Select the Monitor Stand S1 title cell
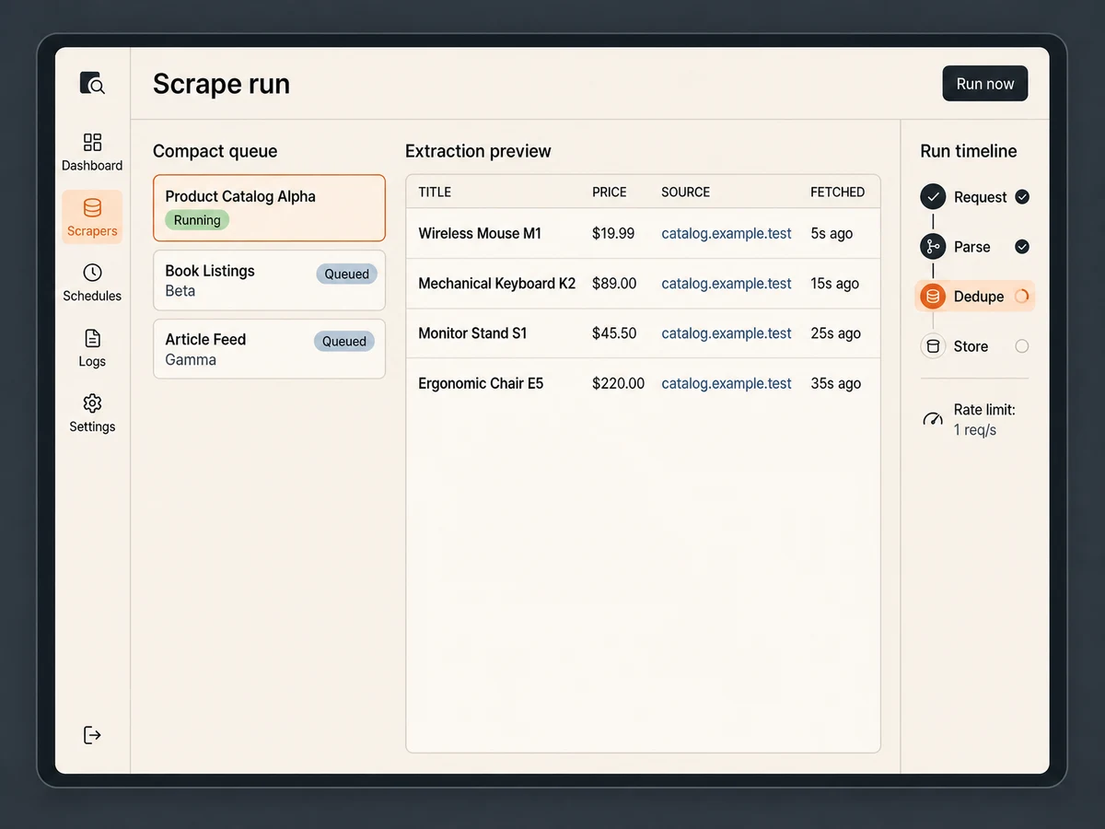This screenshot has width=1105, height=829. (x=473, y=333)
